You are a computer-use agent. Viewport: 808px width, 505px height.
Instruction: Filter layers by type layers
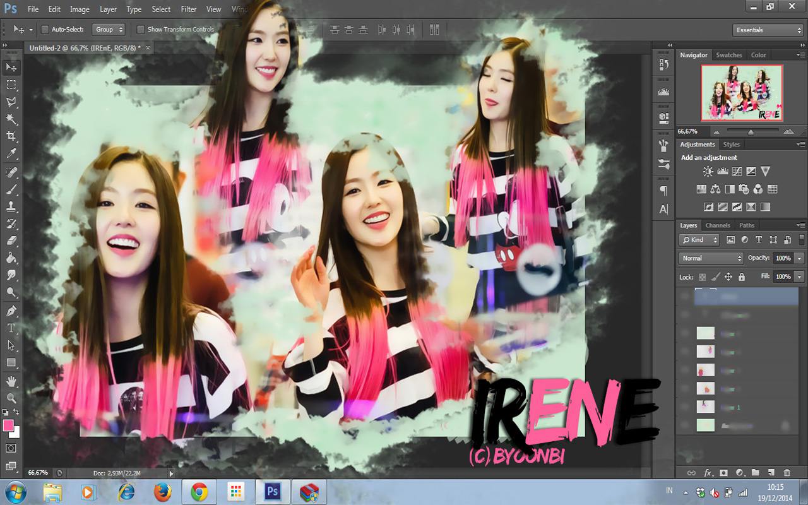(759, 240)
